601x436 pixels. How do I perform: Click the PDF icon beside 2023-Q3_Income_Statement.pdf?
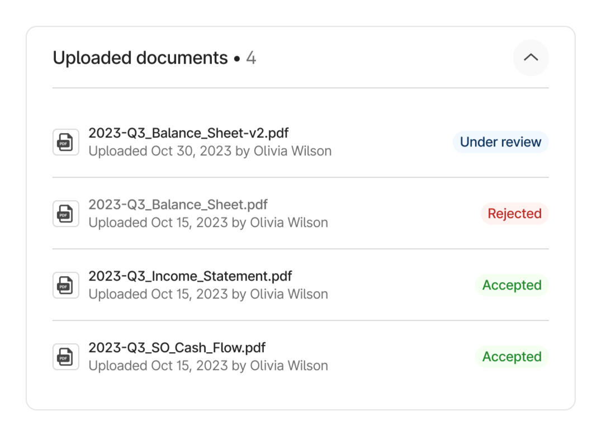(66, 285)
